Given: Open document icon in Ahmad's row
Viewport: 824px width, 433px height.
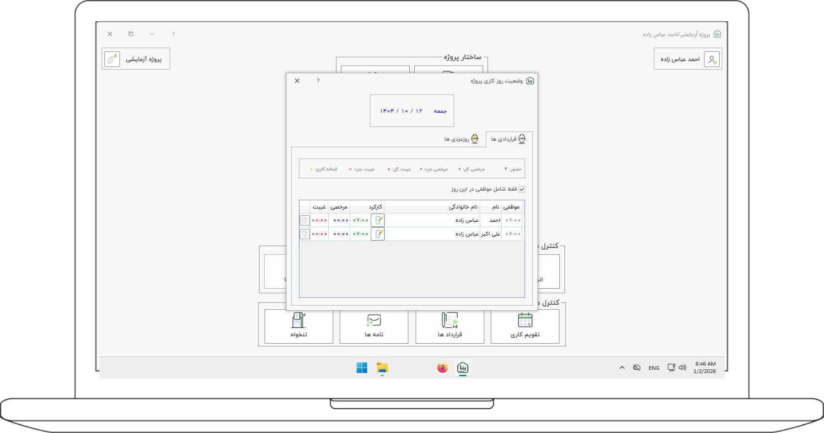Looking at the screenshot, I should [305, 220].
